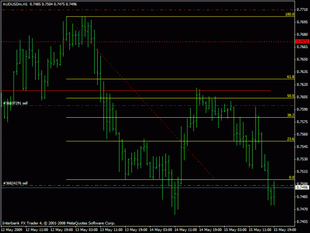Click the current price 0.7496 tag
The height and width of the screenshot is (233, 310).
pos(302,187)
